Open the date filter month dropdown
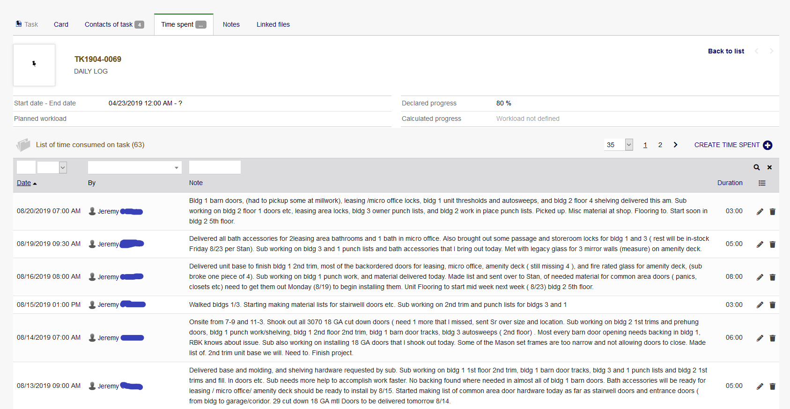790x409 pixels. point(62,167)
